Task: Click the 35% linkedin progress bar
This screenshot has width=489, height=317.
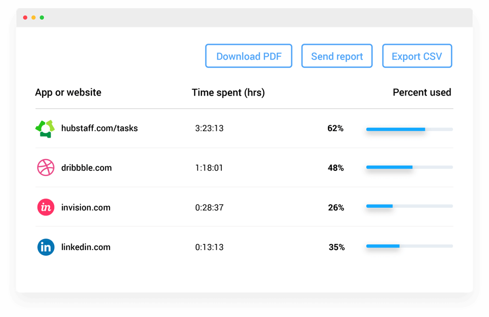Action: pos(409,246)
